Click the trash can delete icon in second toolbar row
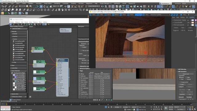The image size is (197, 111). point(59,10)
